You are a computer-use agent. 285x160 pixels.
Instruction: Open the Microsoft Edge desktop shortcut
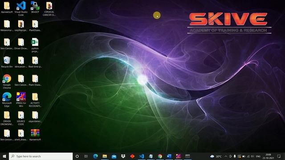(x=7, y=100)
